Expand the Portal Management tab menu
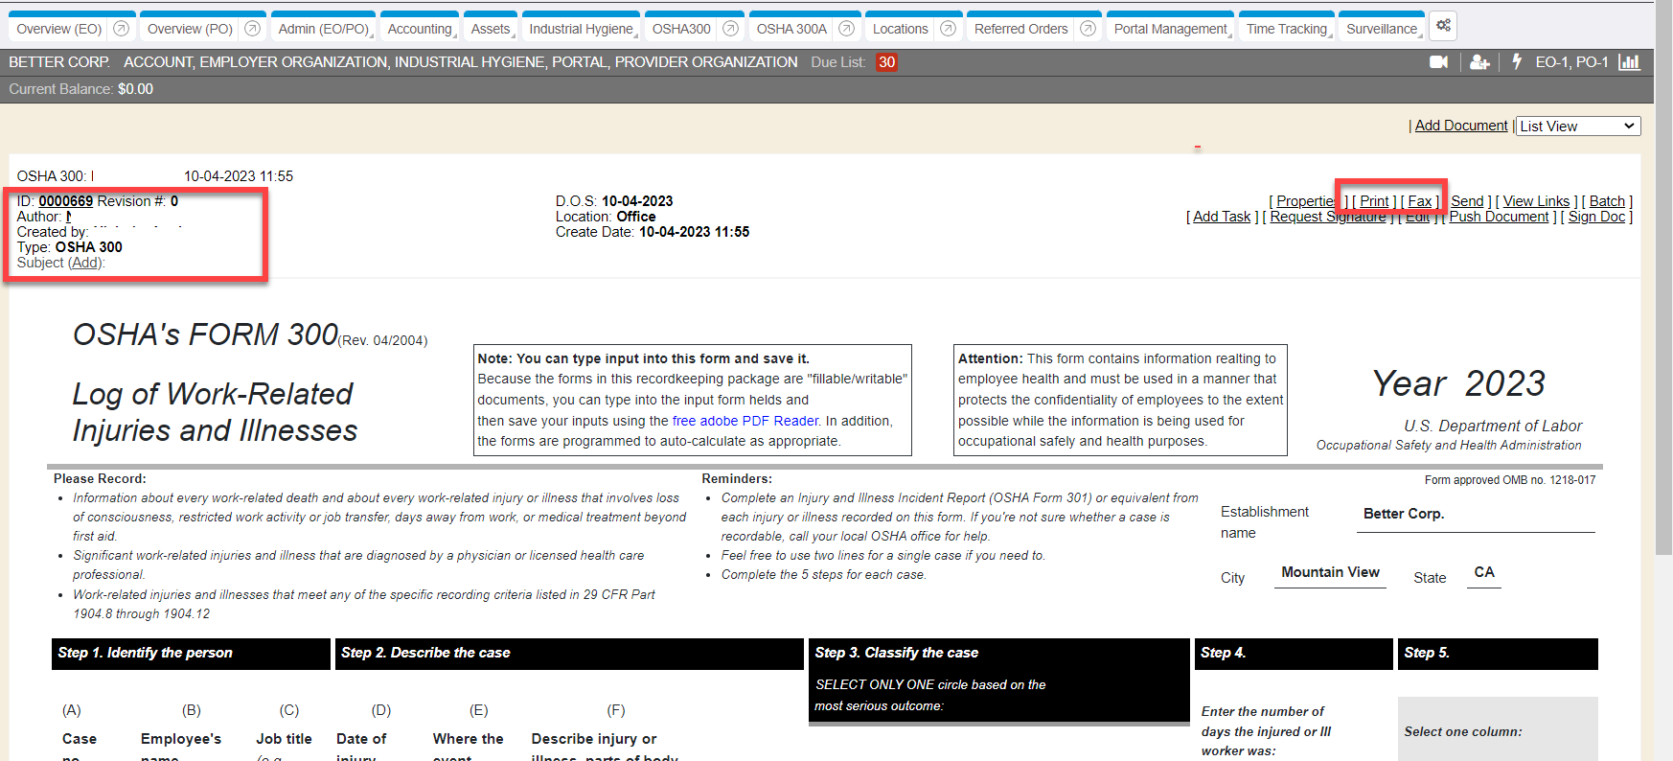 [1171, 30]
